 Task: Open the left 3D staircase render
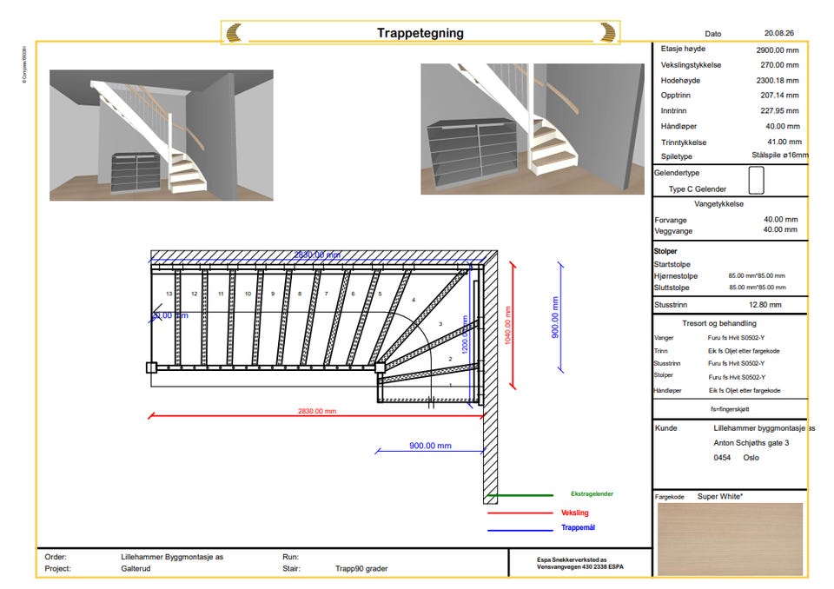(162, 136)
